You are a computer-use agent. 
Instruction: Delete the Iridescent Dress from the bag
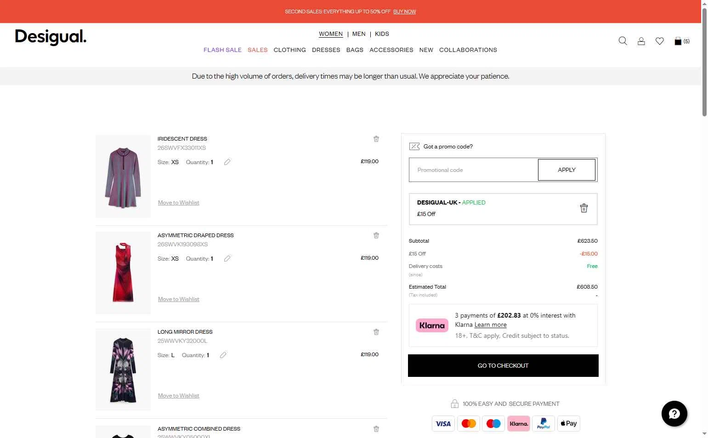(x=376, y=139)
